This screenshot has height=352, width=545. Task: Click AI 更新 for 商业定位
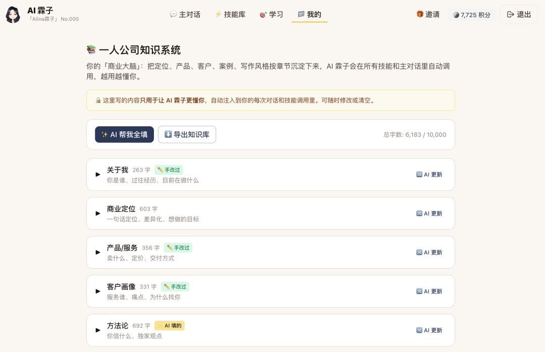point(429,214)
